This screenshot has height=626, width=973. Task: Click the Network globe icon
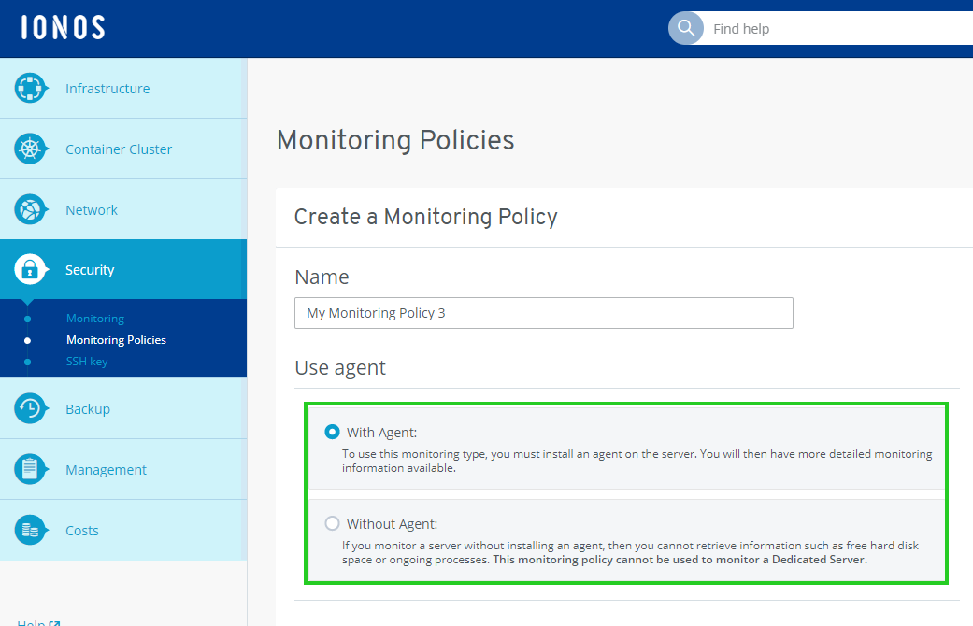[x=30, y=210]
